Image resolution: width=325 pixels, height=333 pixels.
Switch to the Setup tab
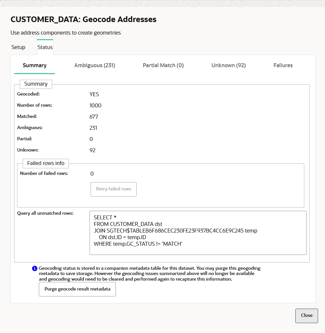click(18, 47)
